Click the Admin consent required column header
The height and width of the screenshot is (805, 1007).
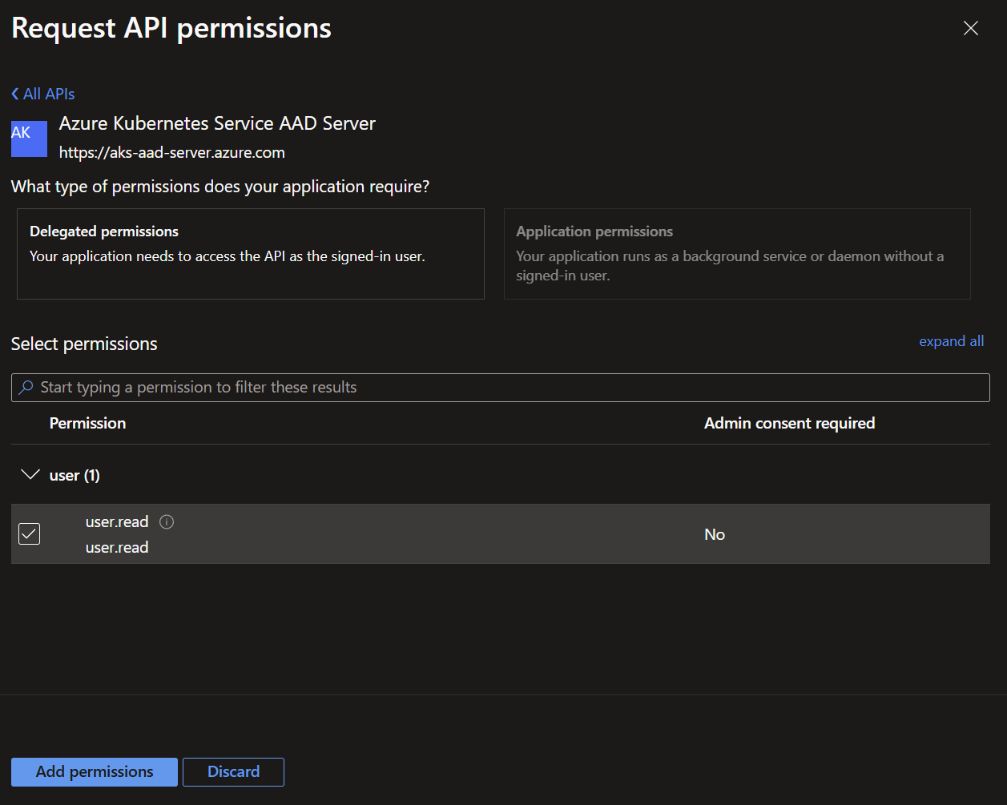(789, 423)
